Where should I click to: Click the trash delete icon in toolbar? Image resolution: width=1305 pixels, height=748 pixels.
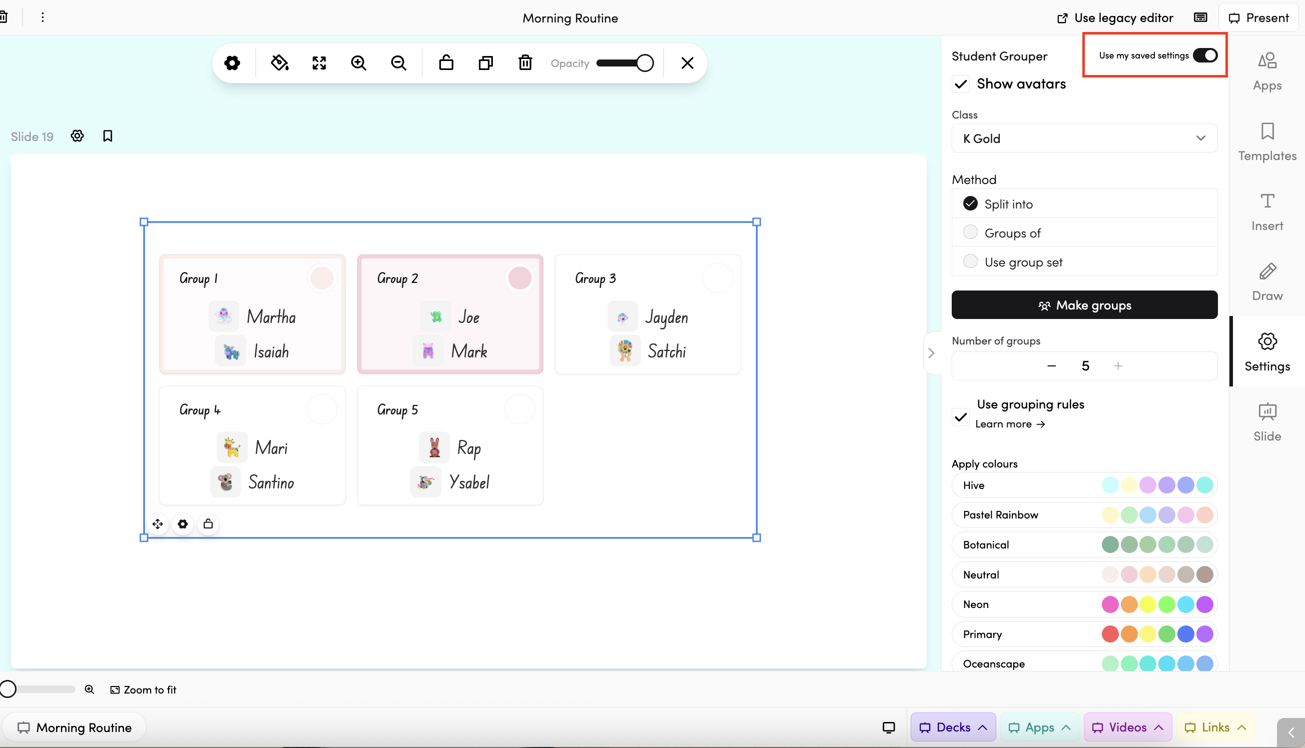click(525, 62)
